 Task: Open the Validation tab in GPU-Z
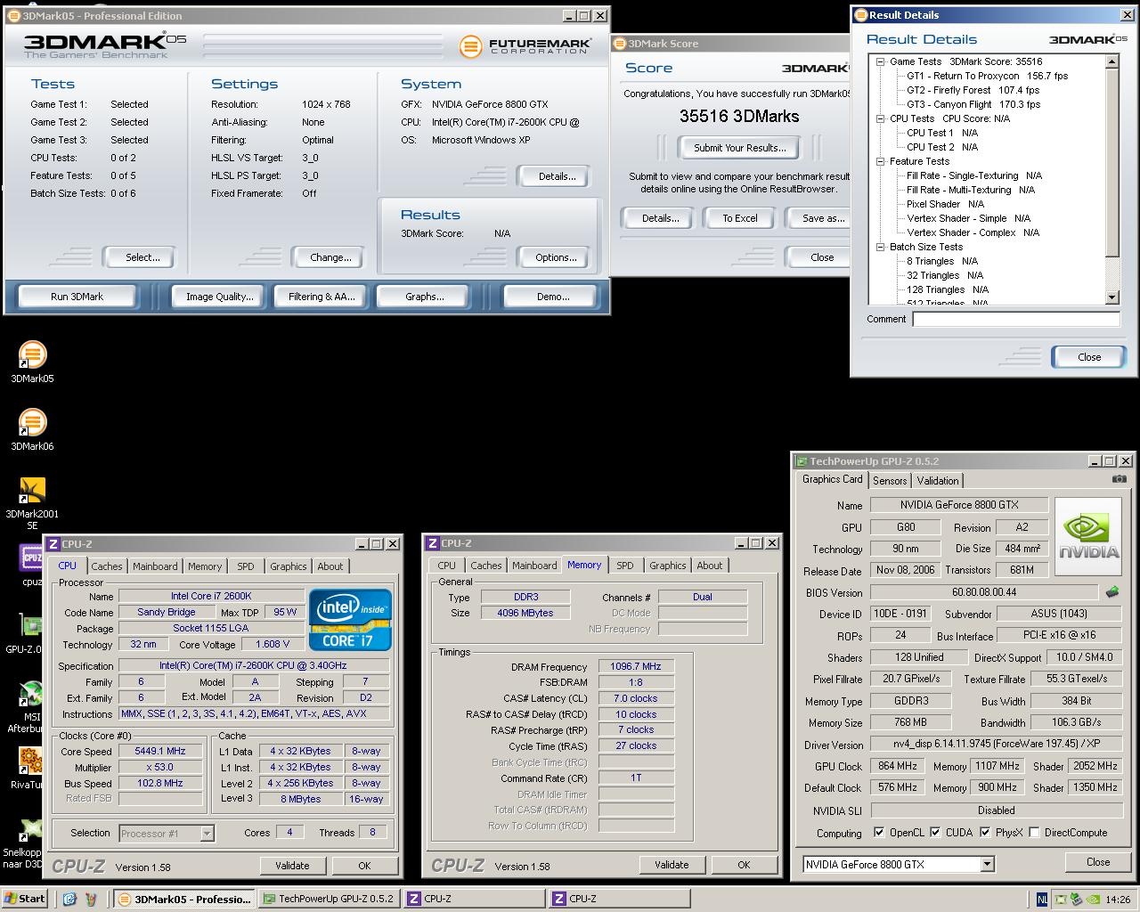(x=938, y=481)
